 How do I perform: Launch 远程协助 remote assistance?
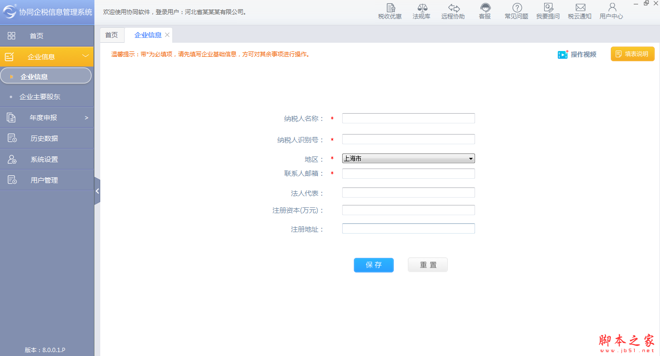click(x=453, y=11)
